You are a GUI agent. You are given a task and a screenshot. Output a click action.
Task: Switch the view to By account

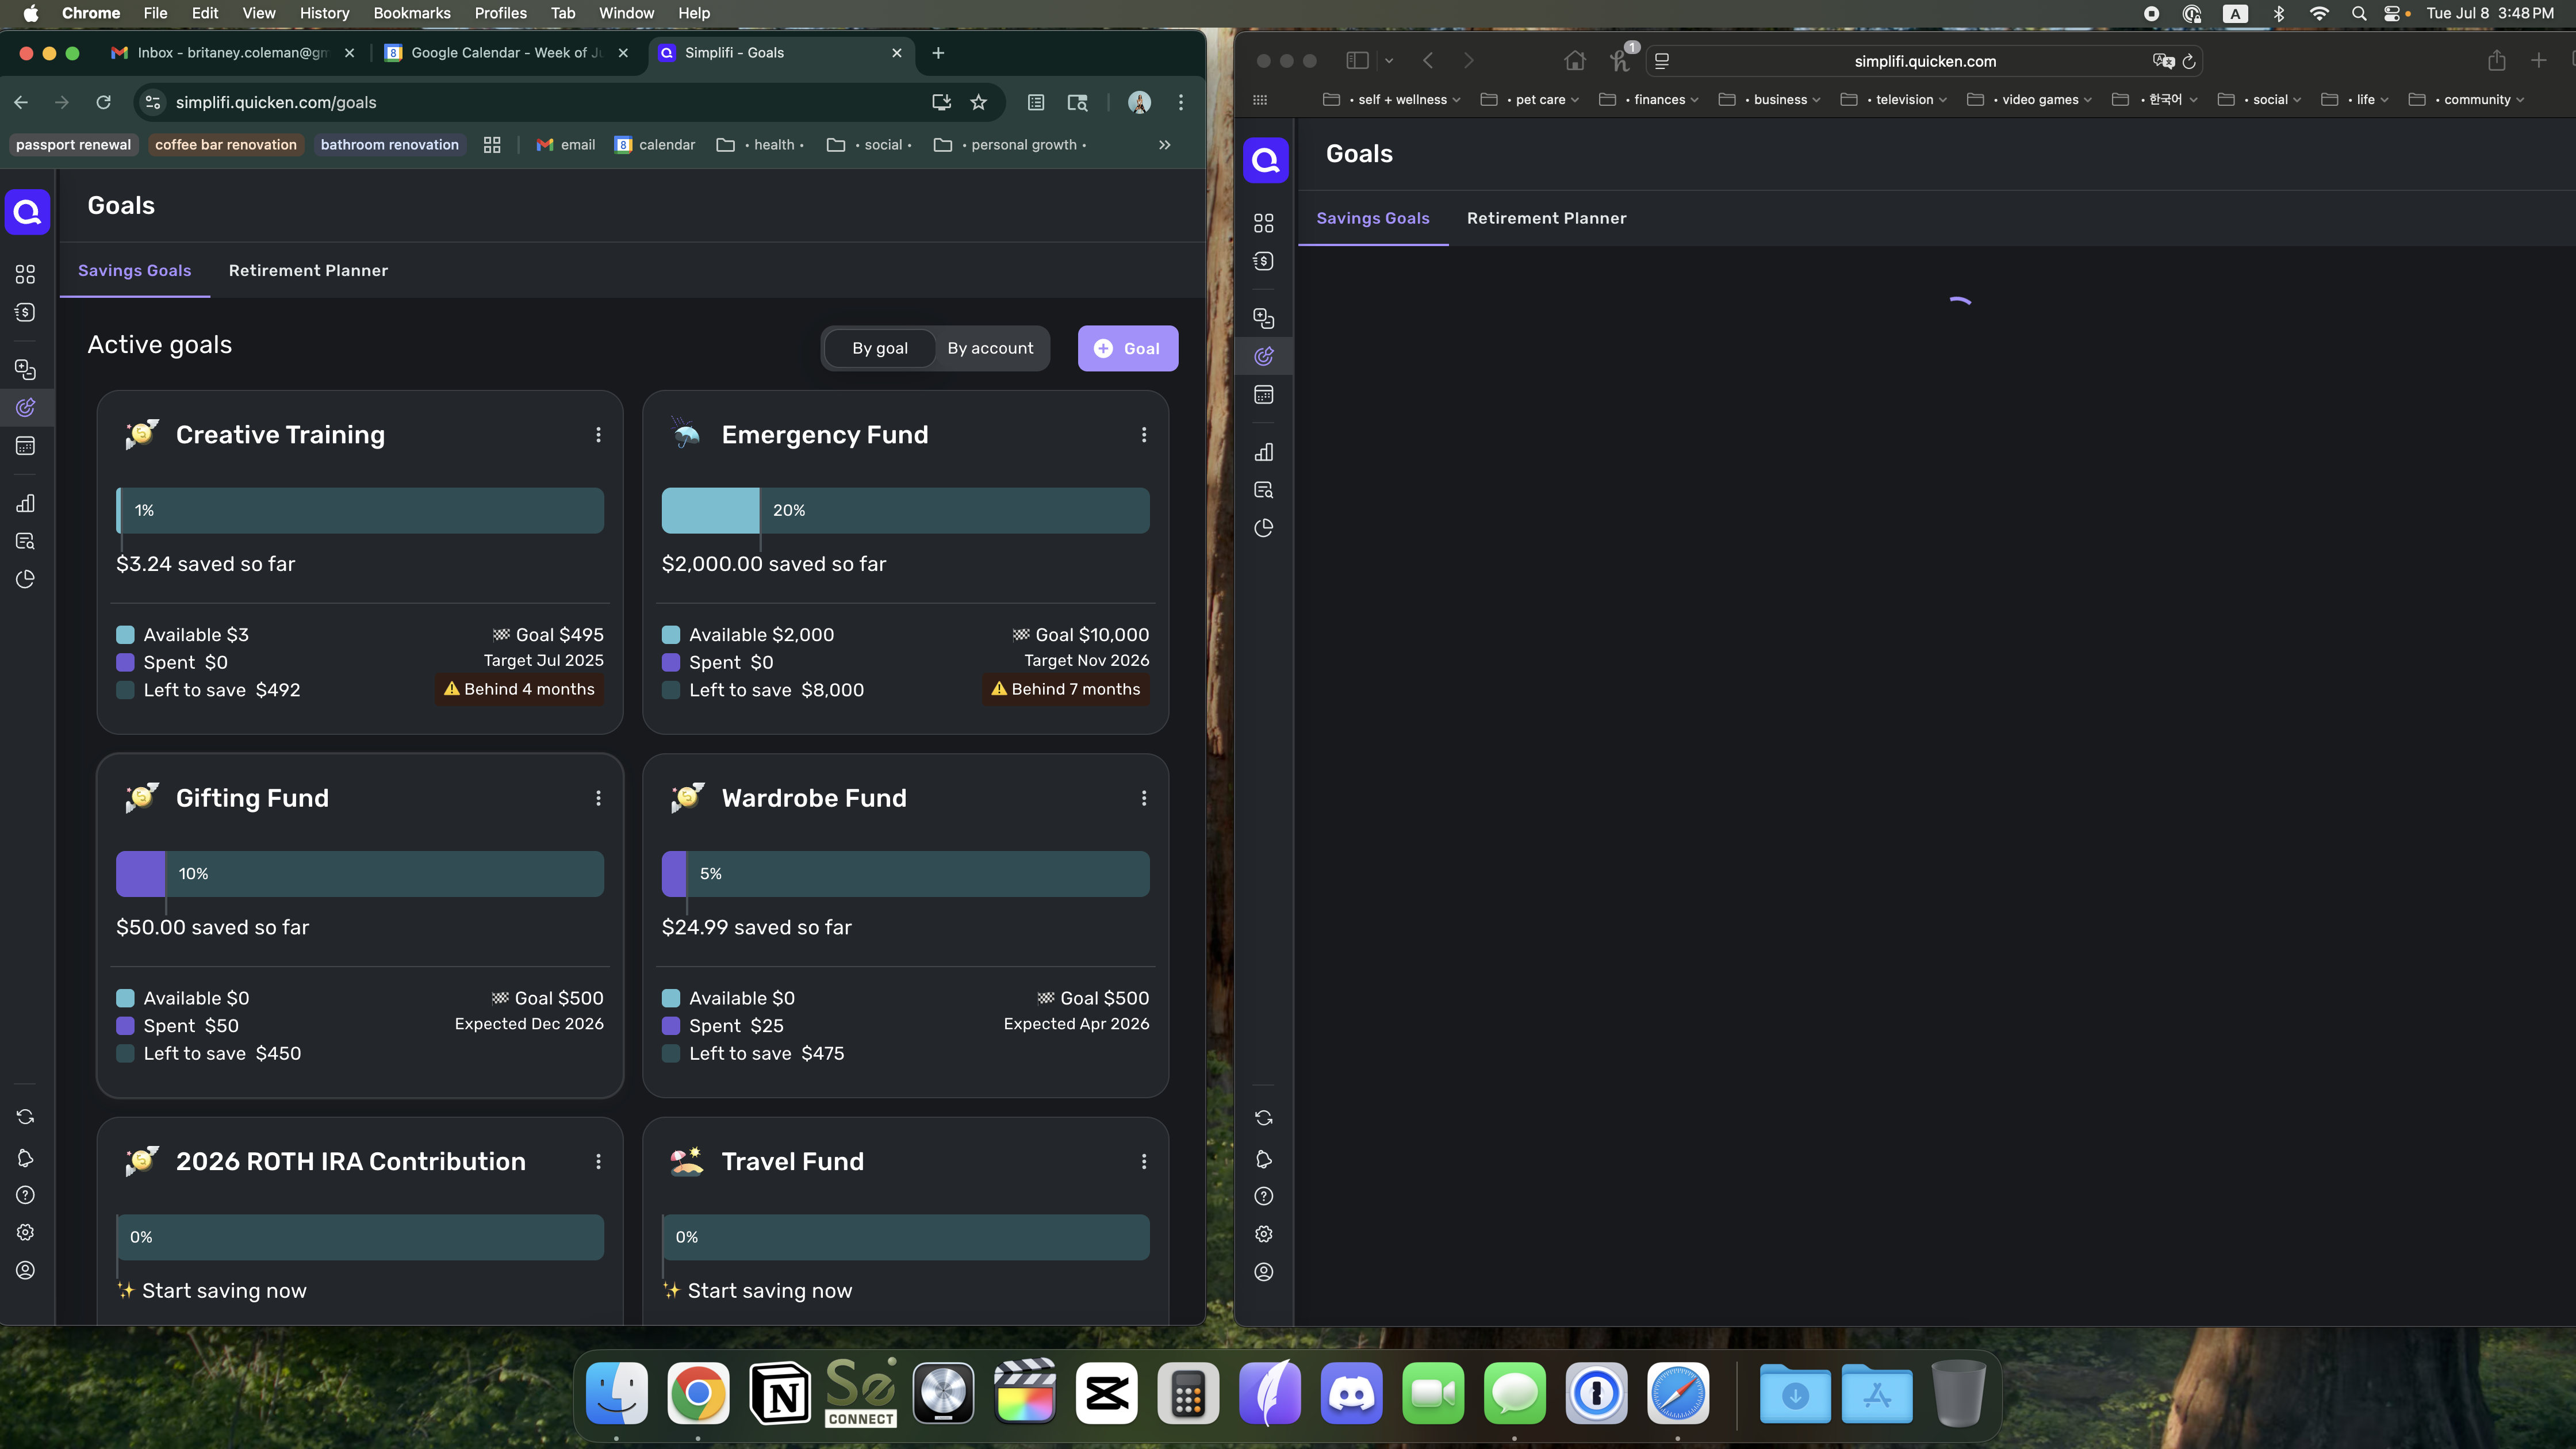pyautogui.click(x=990, y=348)
